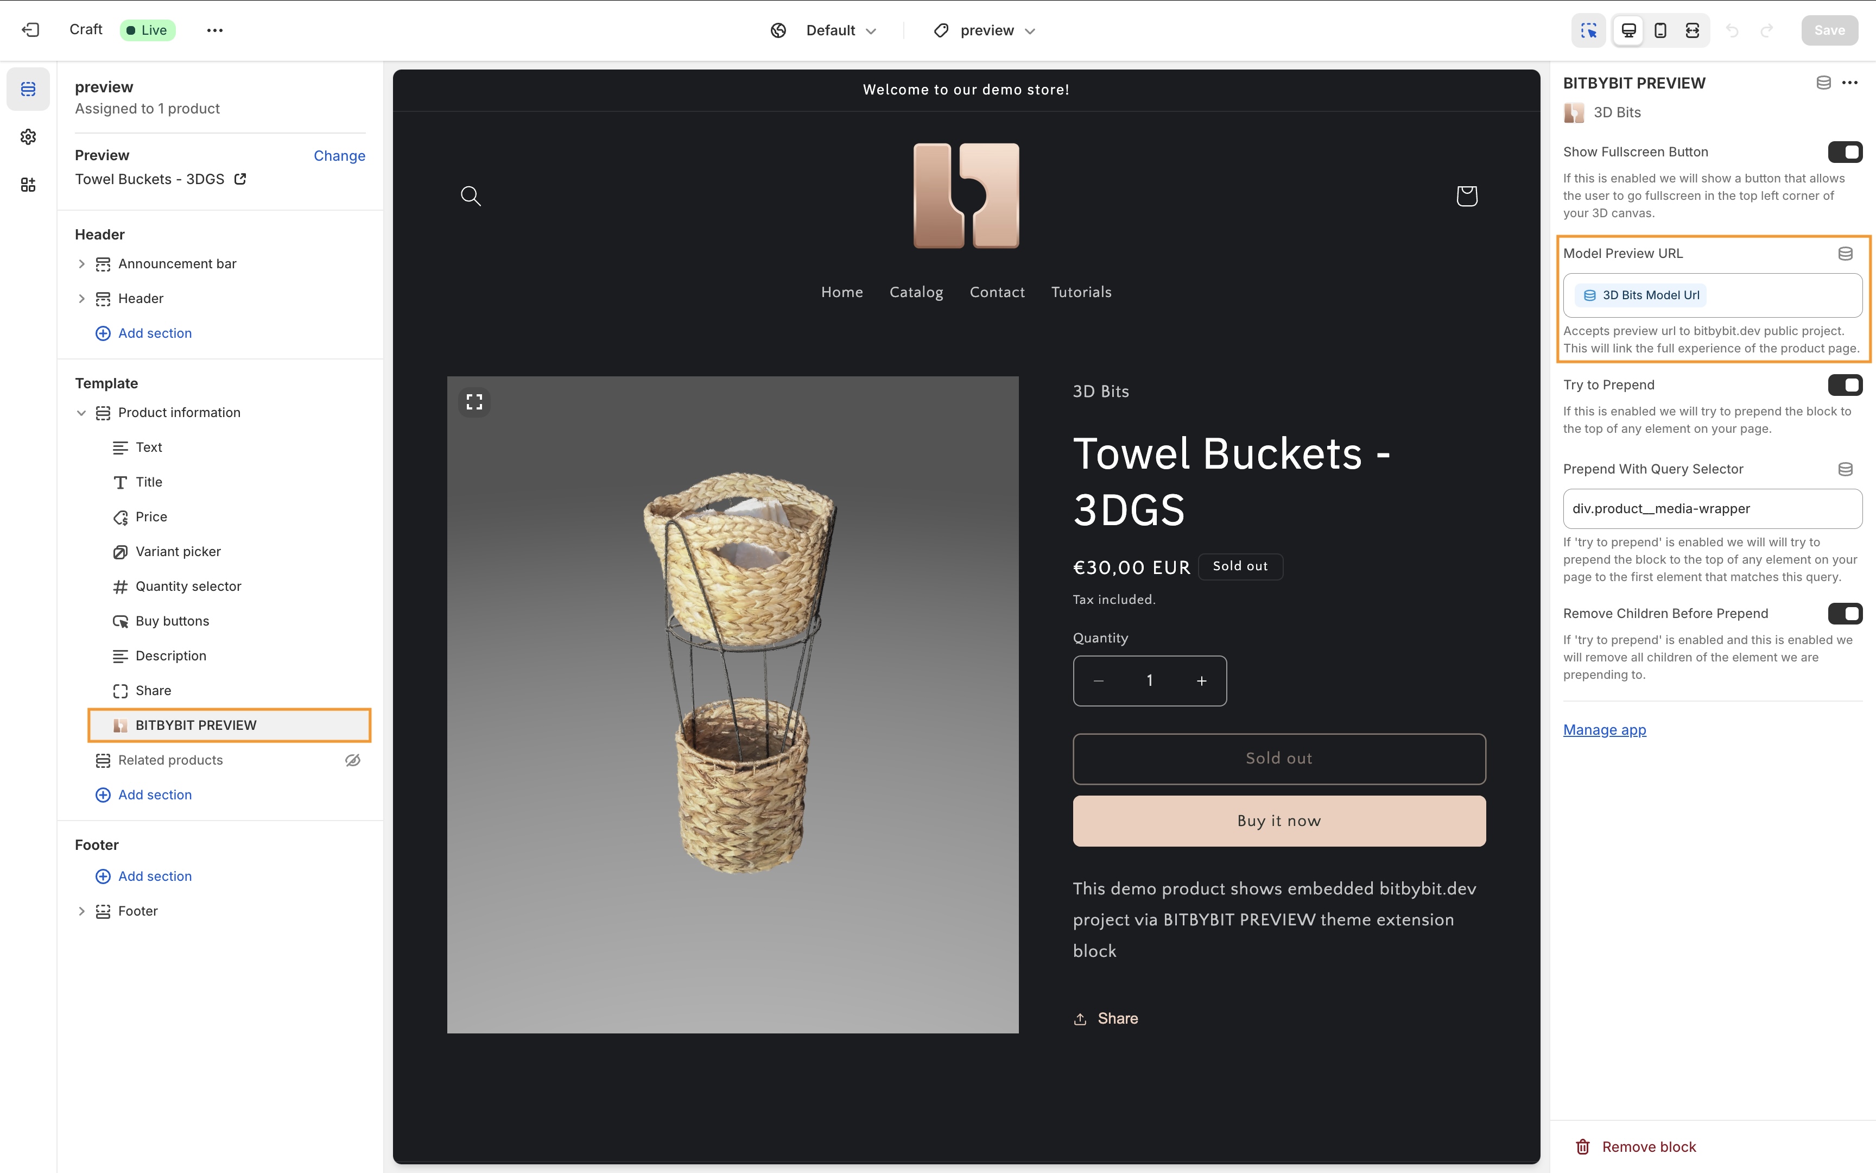Go to Home in store navigation

pos(842,293)
